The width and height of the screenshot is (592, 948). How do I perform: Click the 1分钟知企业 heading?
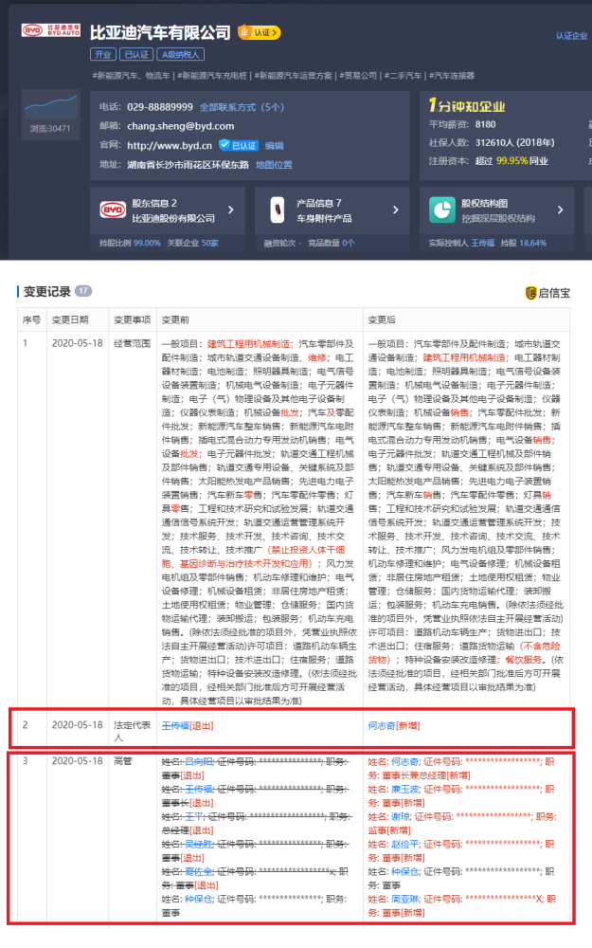tap(467, 106)
